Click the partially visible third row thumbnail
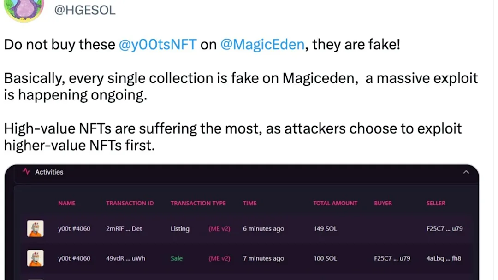Image resolution: width=498 pixels, height=280 pixels. (36, 278)
